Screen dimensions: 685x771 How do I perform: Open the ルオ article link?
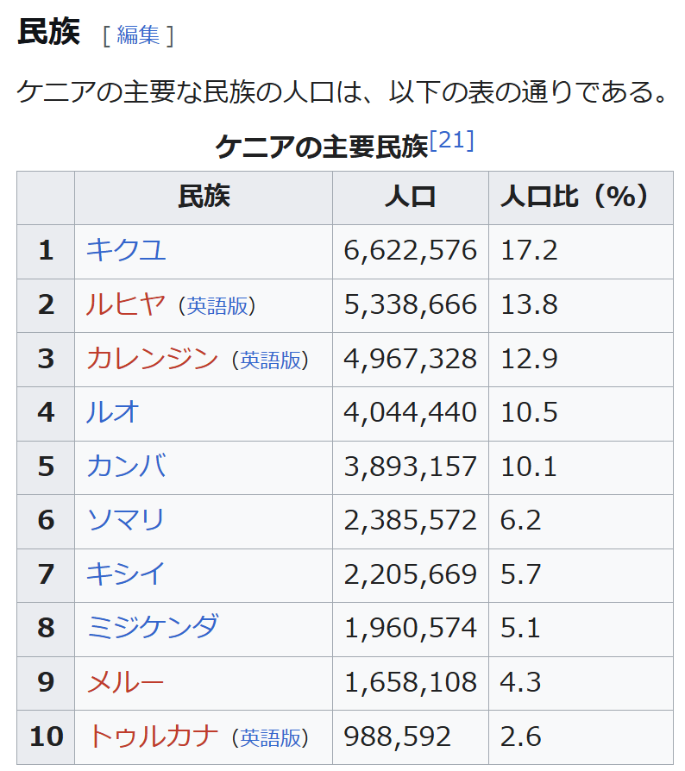coord(113,412)
